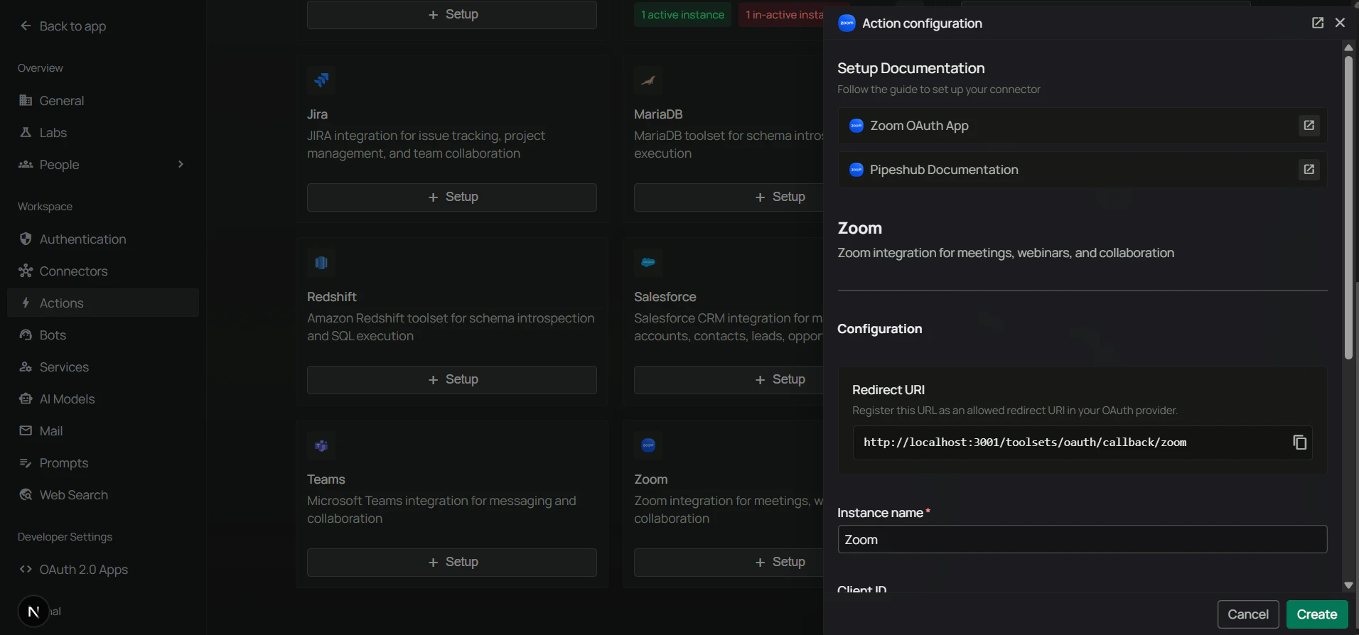Open Authentication settings
The width and height of the screenshot is (1359, 635).
point(103,239)
